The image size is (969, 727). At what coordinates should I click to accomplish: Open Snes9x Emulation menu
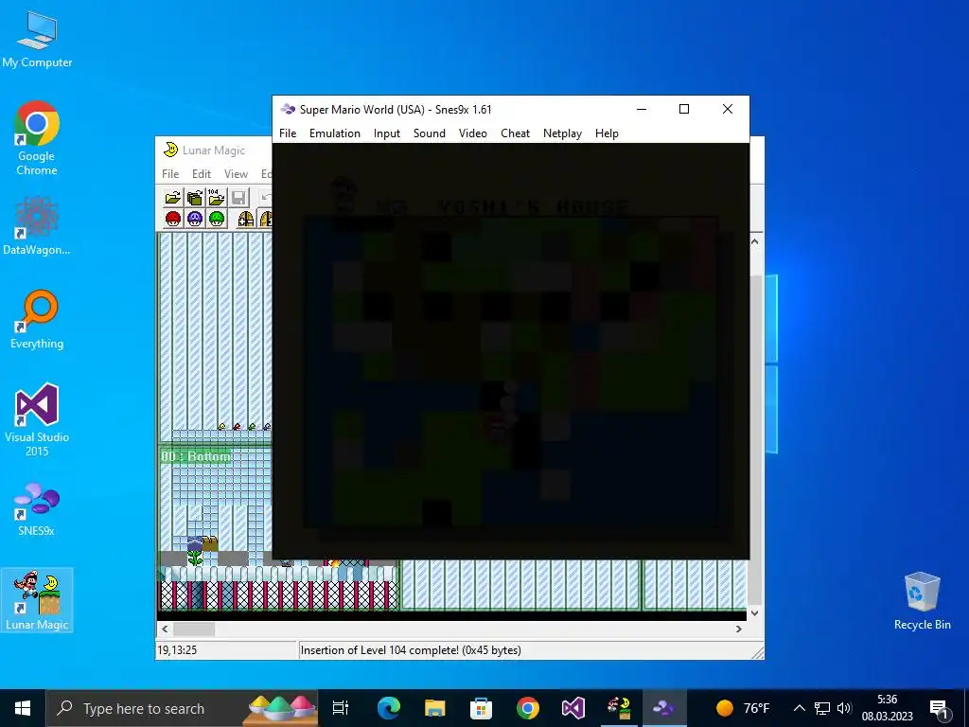pos(335,133)
